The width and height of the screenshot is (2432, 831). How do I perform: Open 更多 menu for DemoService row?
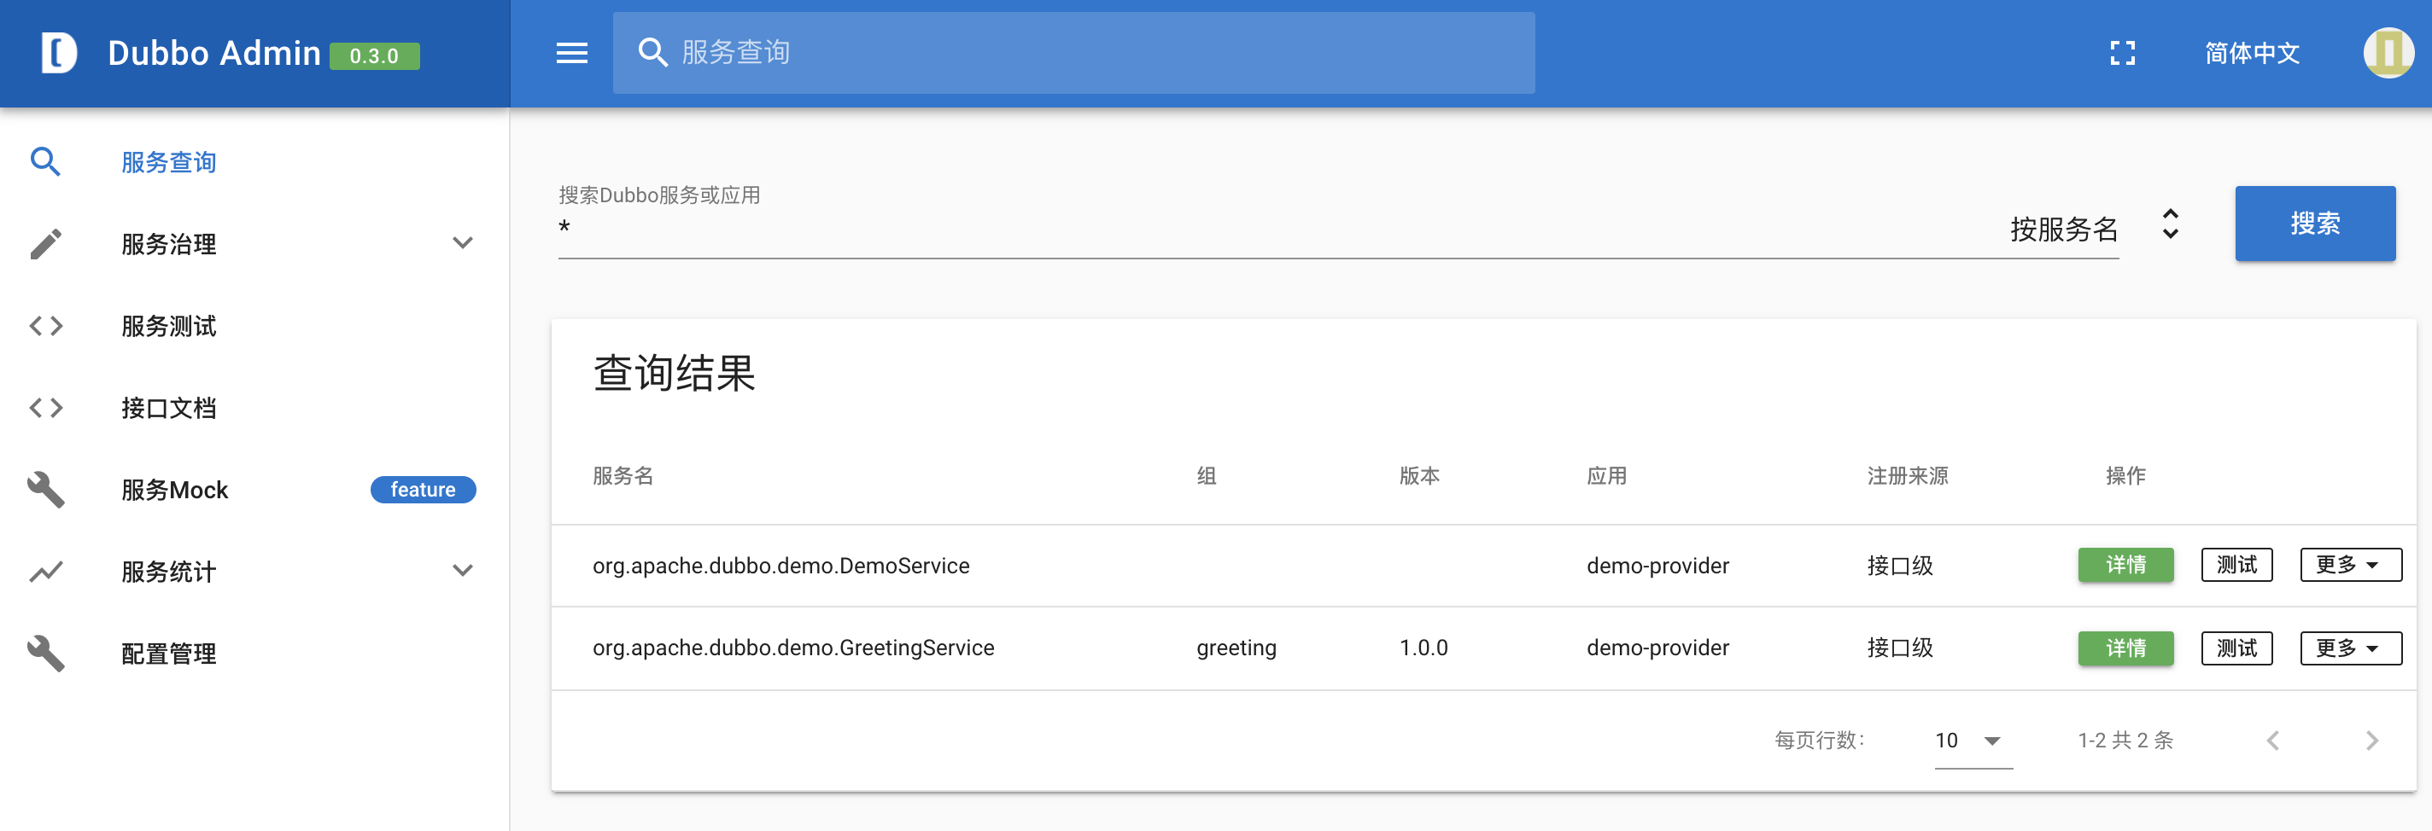2349,565
